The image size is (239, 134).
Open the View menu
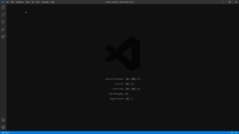[28, 2]
